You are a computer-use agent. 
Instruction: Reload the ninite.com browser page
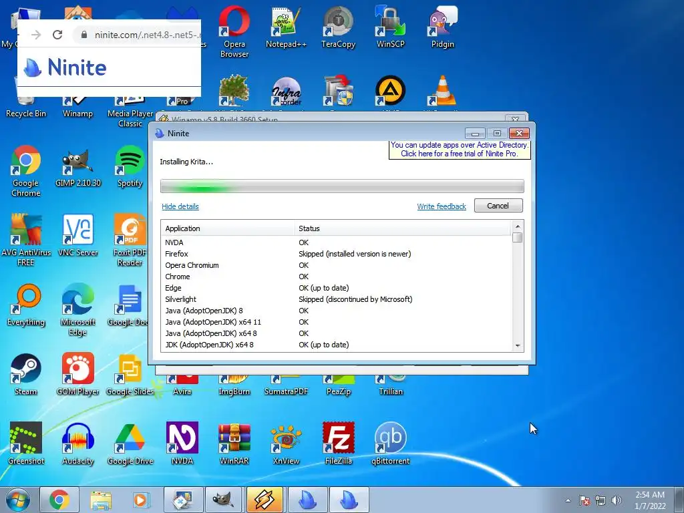click(x=57, y=35)
